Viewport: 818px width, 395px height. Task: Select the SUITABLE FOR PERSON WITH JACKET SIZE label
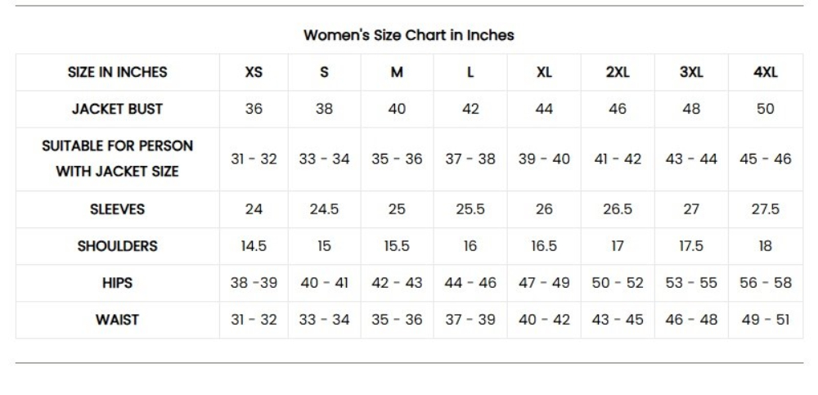point(117,159)
